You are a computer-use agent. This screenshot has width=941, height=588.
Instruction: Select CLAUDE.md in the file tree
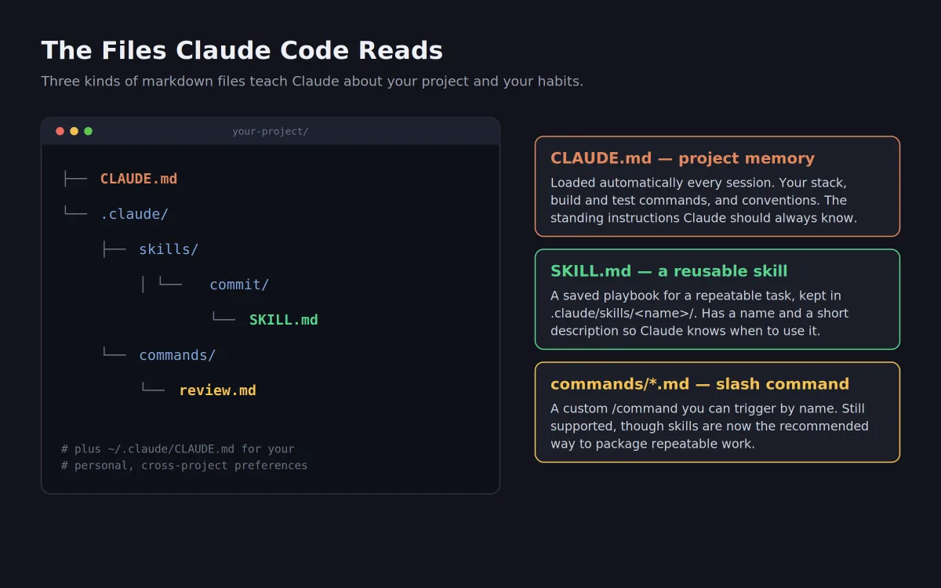pyautogui.click(x=139, y=179)
